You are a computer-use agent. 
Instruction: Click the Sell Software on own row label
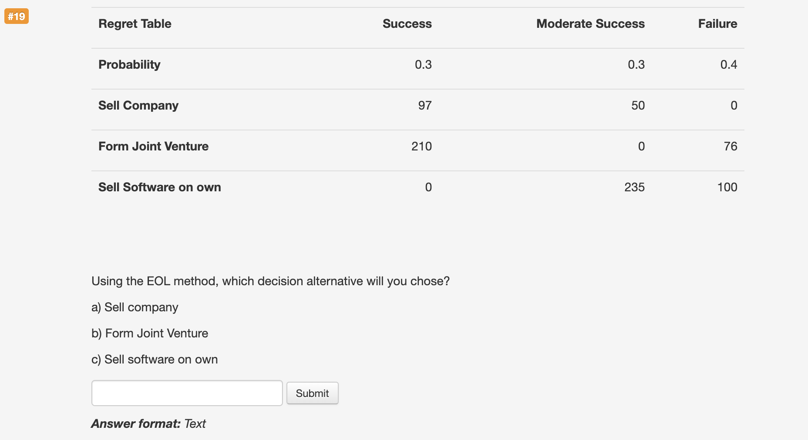[159, 187]
